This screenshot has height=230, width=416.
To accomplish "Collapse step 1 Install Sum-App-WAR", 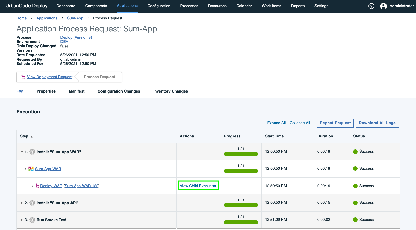I will coord(22,152).
